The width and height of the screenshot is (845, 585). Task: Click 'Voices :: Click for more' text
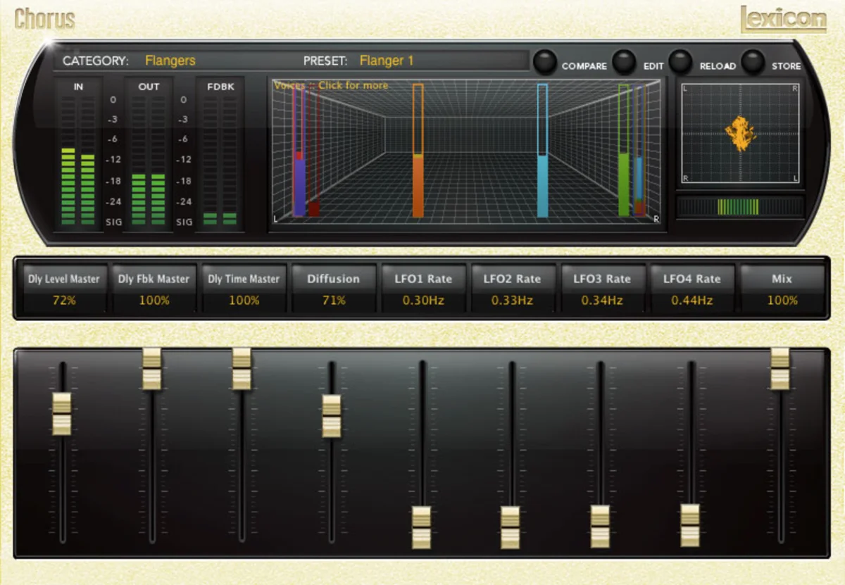click(331, 85)
